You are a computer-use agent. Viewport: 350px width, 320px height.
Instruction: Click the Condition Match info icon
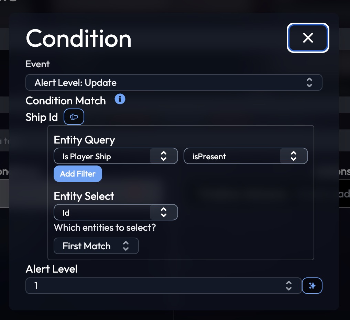point(120,99)
